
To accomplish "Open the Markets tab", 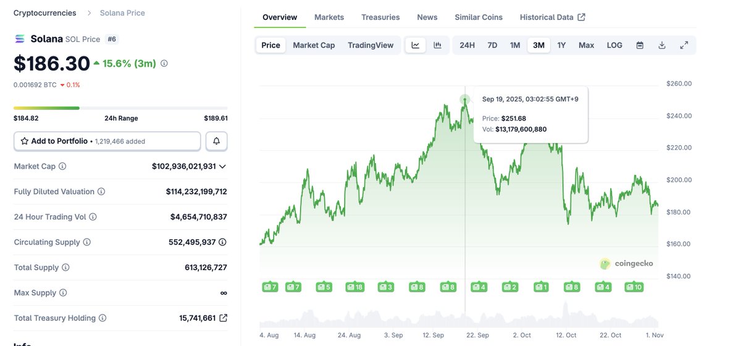I will click(329, 17).
